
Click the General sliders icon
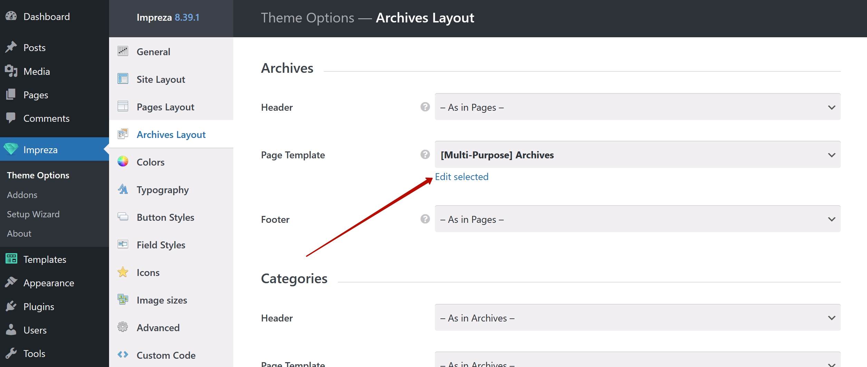click(x=123, y=51)
